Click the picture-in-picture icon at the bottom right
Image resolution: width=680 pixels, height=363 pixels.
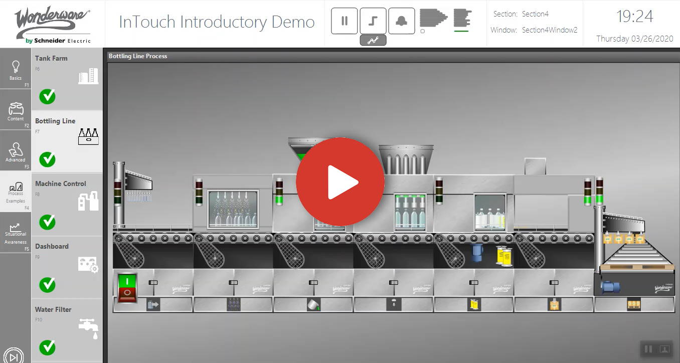(x=664, y=349)
